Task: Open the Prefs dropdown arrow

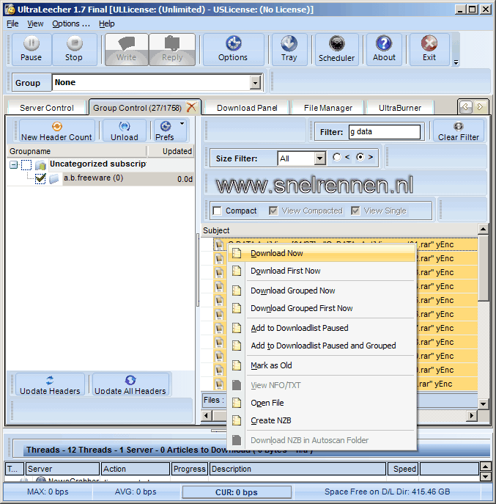Action: pyautogui.click(x=182, y=124)
